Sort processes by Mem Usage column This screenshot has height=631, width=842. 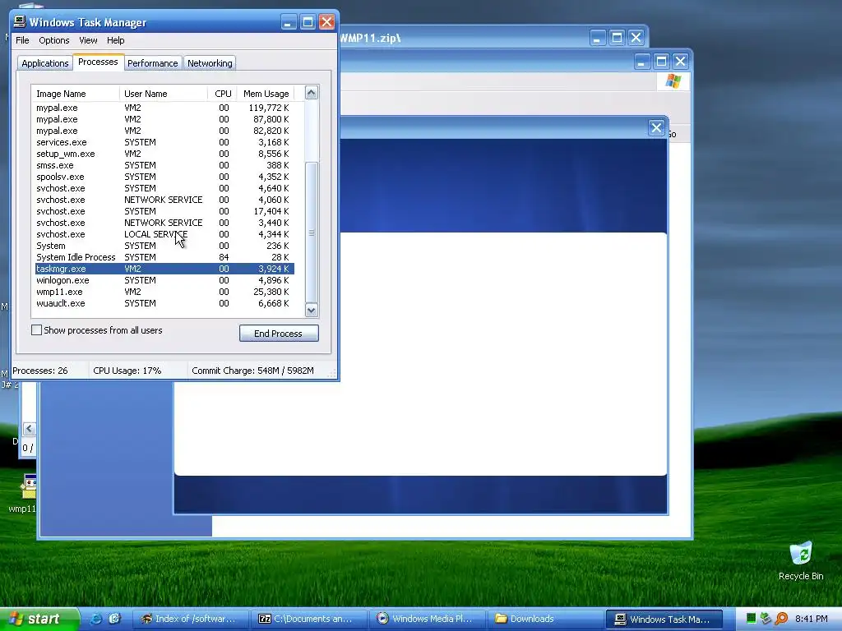[x=266, y=94]
